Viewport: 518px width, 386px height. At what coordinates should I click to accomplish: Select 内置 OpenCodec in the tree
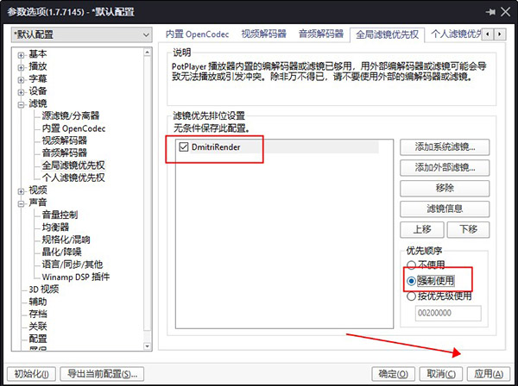[x=73, y=128]
